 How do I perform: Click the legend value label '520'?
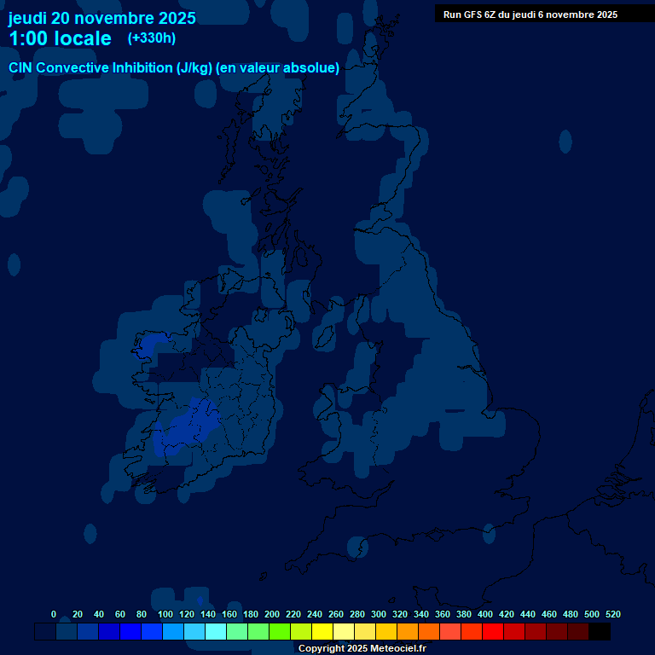(x=612, y=614)
